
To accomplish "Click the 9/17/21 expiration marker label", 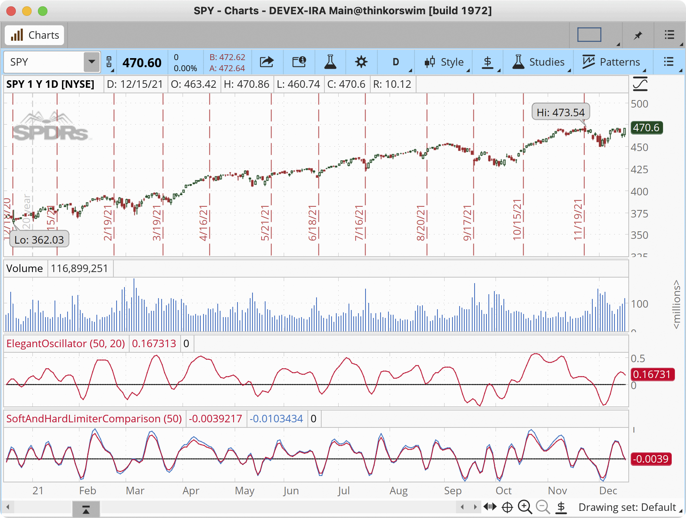I will tap(467, 223).
